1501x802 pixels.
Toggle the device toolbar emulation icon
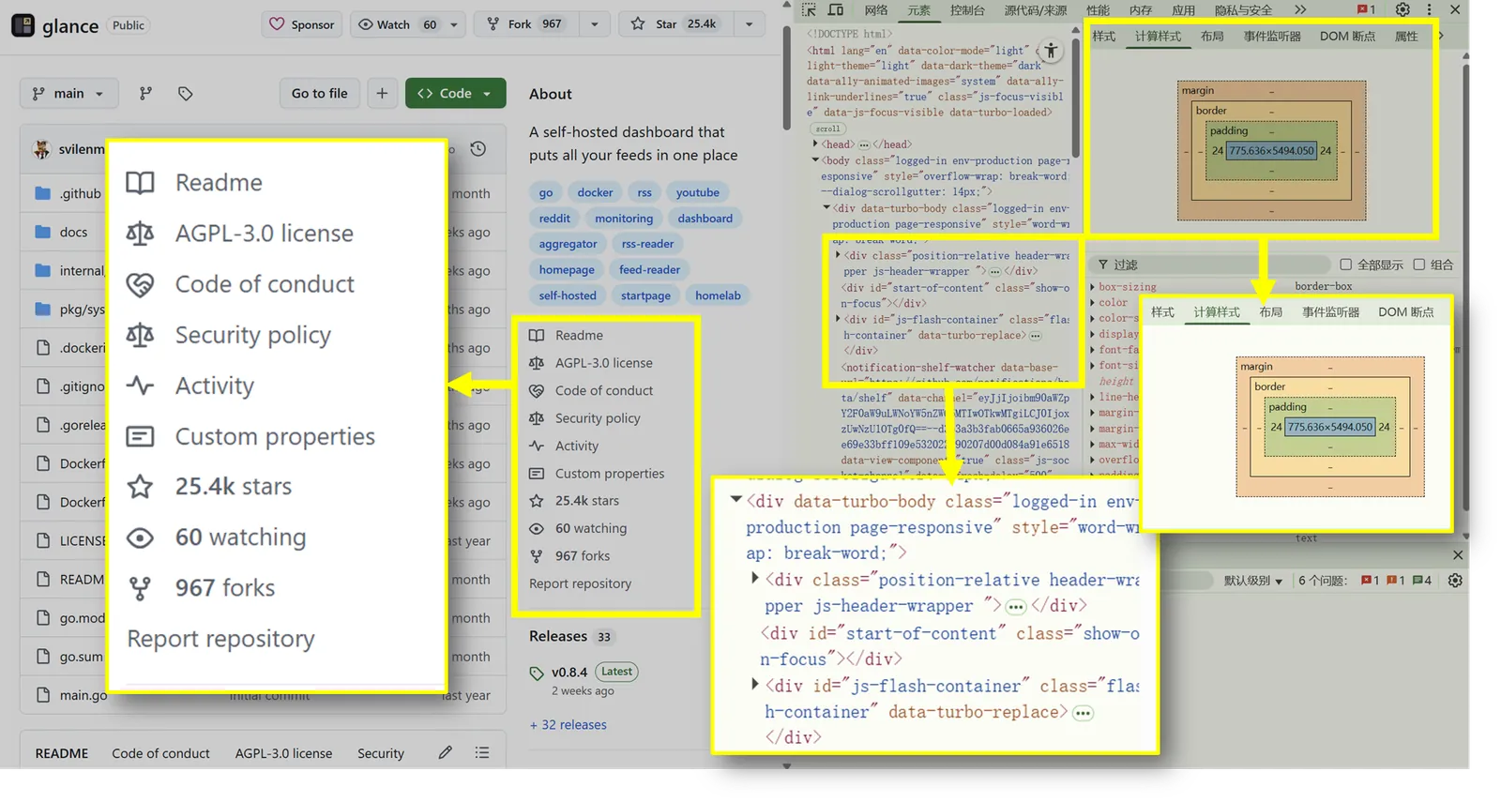(x=835, y=10)
